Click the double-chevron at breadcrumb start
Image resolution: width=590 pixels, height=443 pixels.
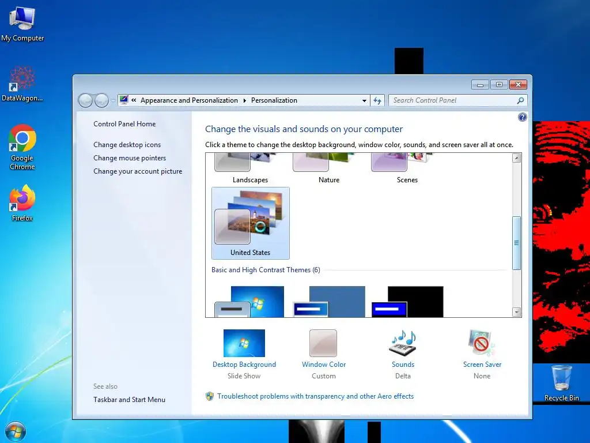coord(134,100)
